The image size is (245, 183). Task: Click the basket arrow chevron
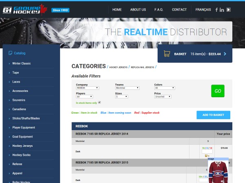[225, 54]
